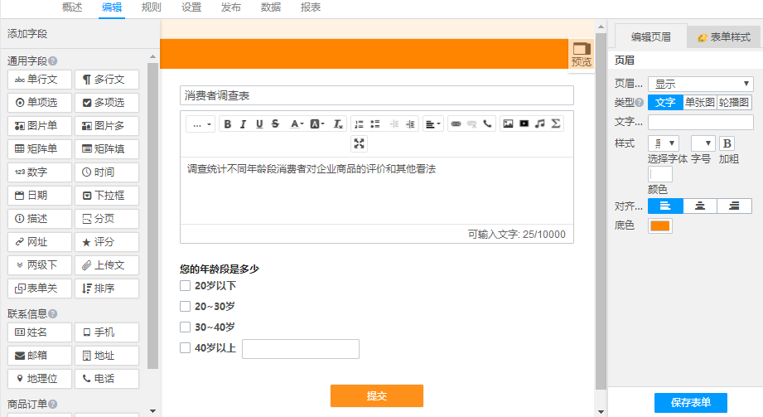Check the 30~40岁 option
Image resolution: width=763 pixels, height=417 pixels.
point(185,327)
